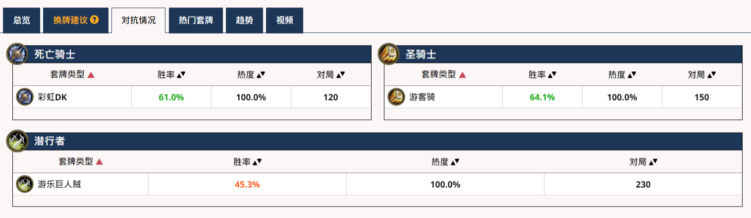Sort 死亡骑士 table by 热度
The image size is (751, 218).
(251, 75)
